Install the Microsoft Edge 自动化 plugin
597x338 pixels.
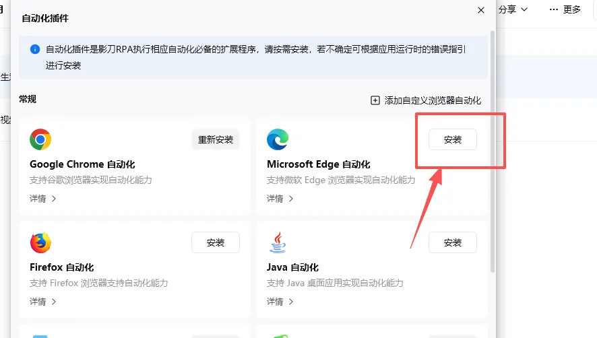[452, 139]
